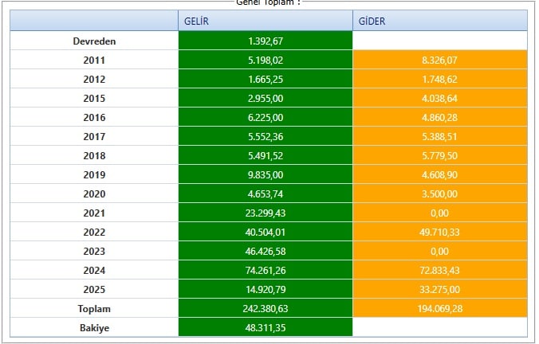Select Bakiye balance value 48.311,35
This screenshot has width=539, height=344.
tap(265, 327)
